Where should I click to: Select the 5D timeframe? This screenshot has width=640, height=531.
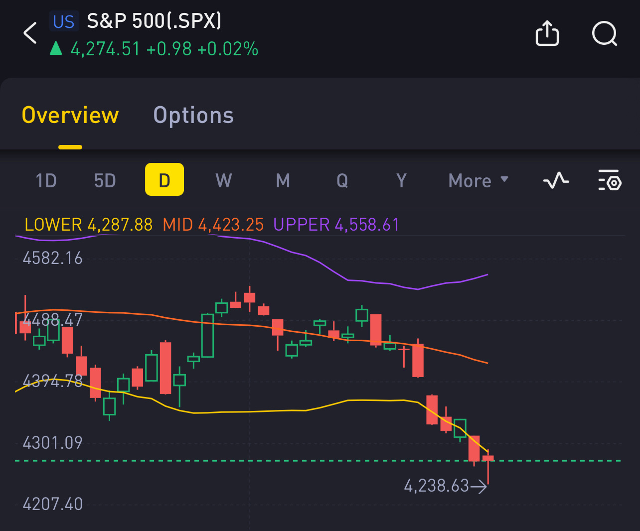(105, 180)
